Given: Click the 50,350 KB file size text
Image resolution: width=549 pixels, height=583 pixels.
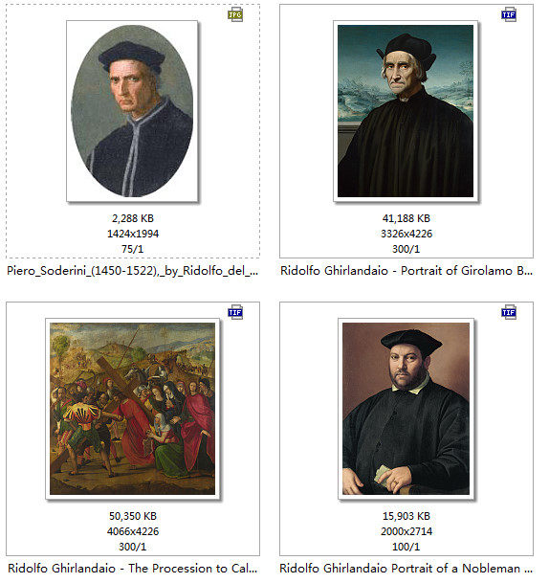Looking at the screenshot, I should click(x=133, y=516).
